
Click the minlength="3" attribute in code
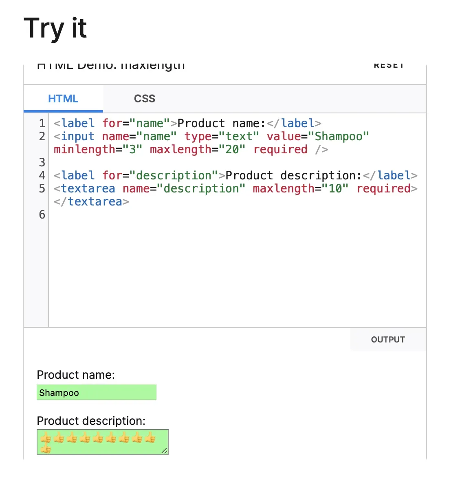(98, 149)
